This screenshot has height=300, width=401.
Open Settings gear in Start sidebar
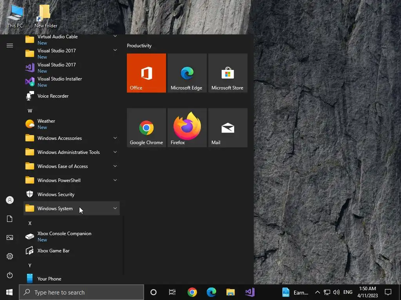point(10,256)
